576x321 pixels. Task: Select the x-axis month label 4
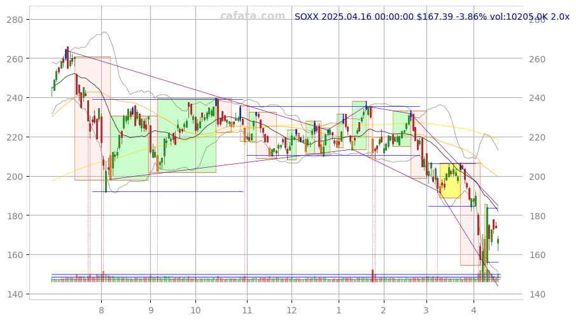coord(474,310)
